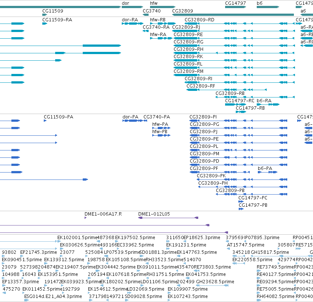Select the CG3740 gene label

(152, 11)
